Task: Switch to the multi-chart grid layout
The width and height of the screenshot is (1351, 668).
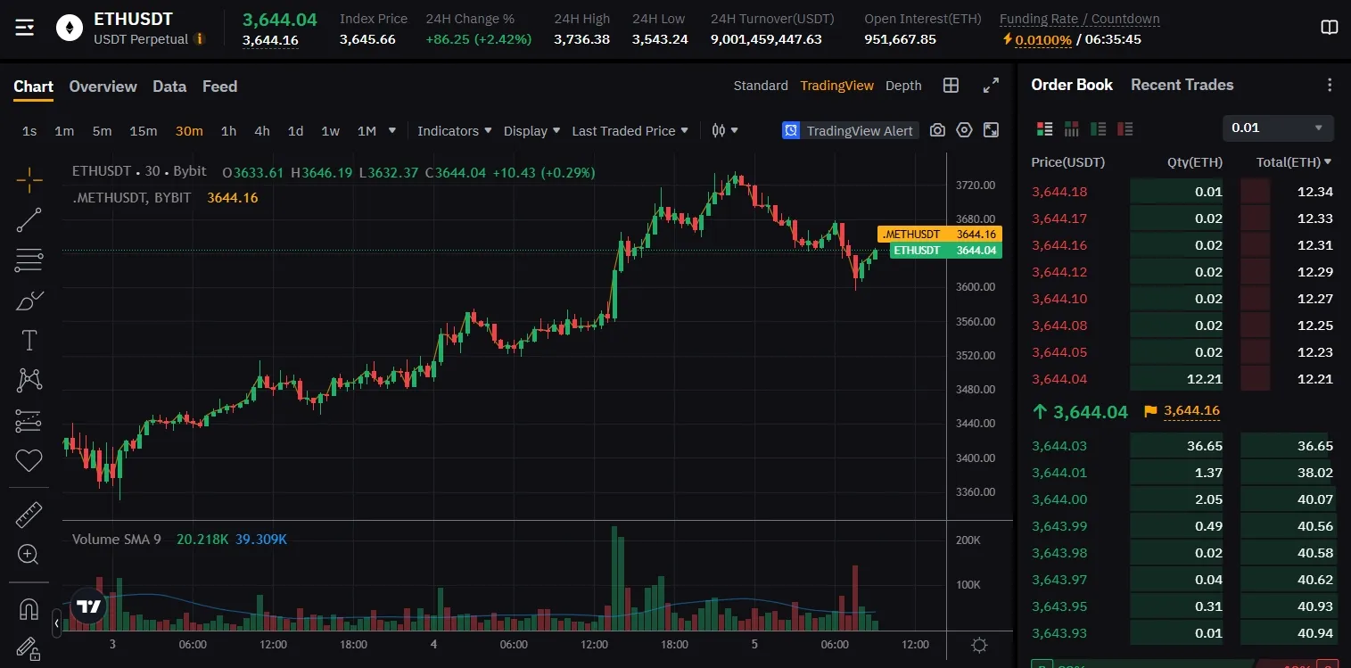Action: click(x=951, y=86)
